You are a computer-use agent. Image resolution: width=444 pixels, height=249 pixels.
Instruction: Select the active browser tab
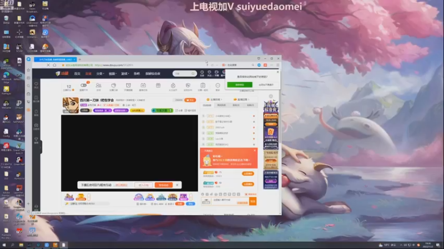(x=55, y=59)
